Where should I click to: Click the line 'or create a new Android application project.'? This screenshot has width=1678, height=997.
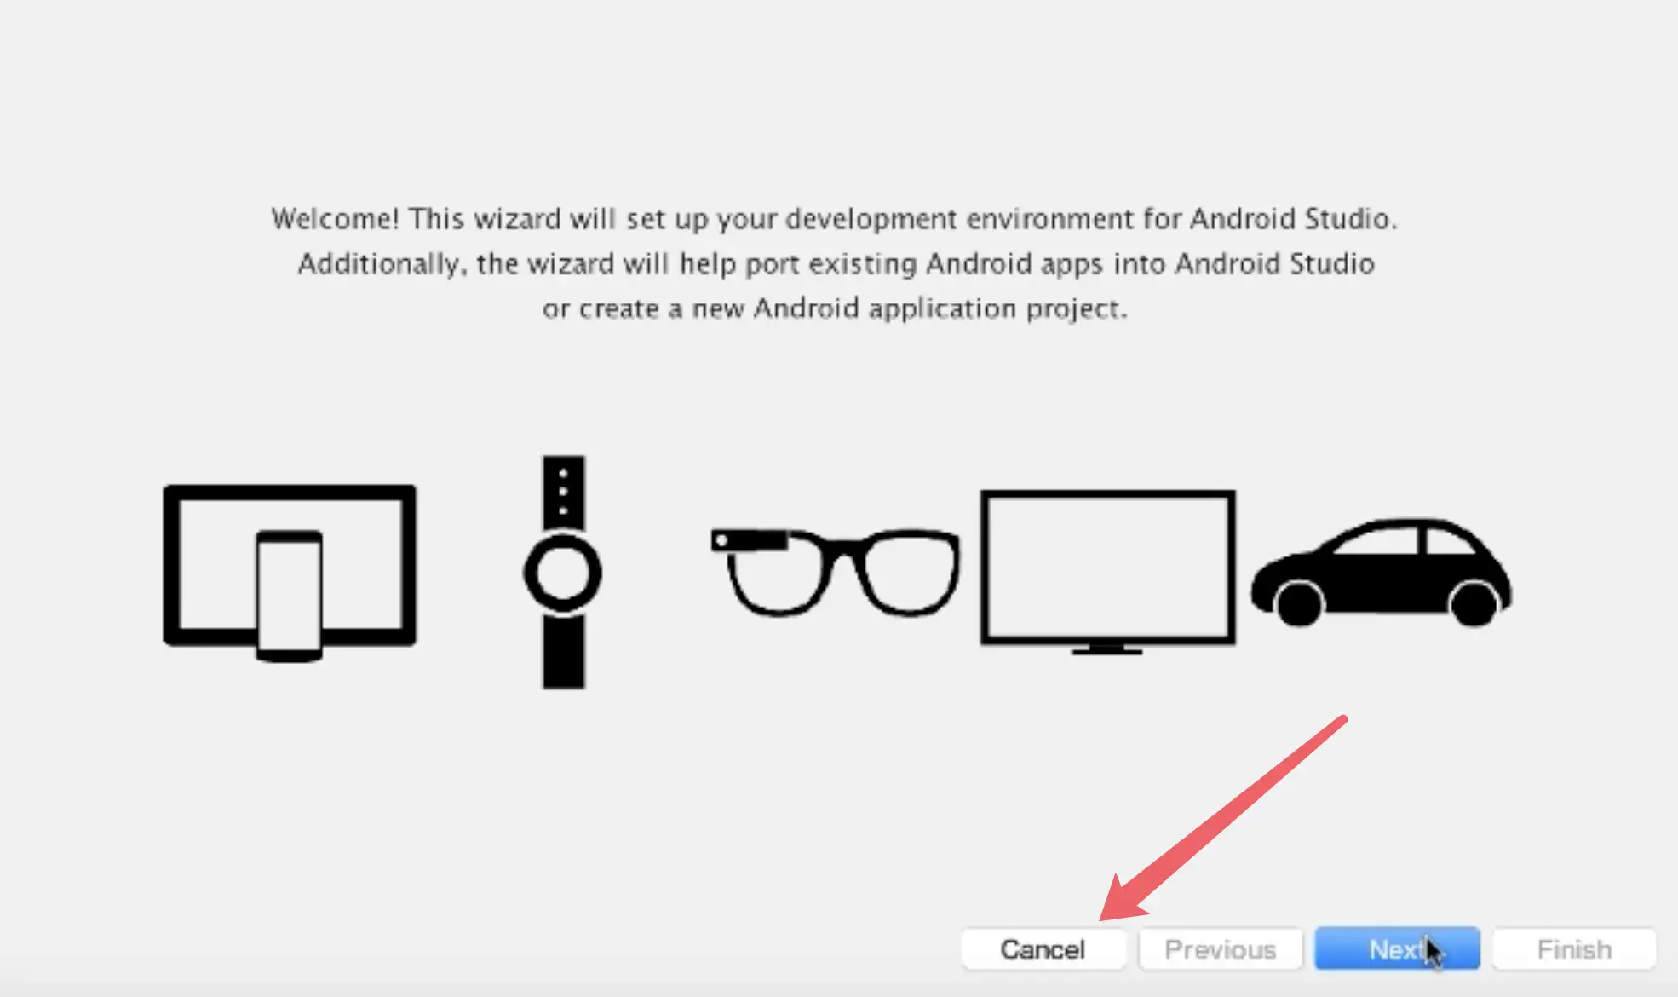(835, 308)
